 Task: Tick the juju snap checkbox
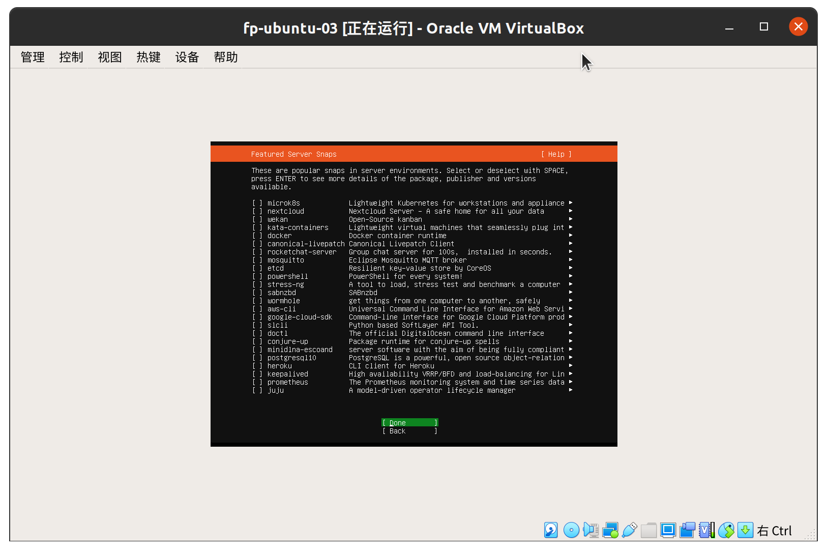click(257, 390)
